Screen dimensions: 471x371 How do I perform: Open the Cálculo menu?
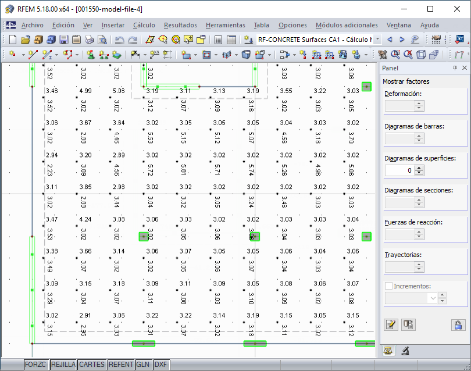click(x=144, y=25)
